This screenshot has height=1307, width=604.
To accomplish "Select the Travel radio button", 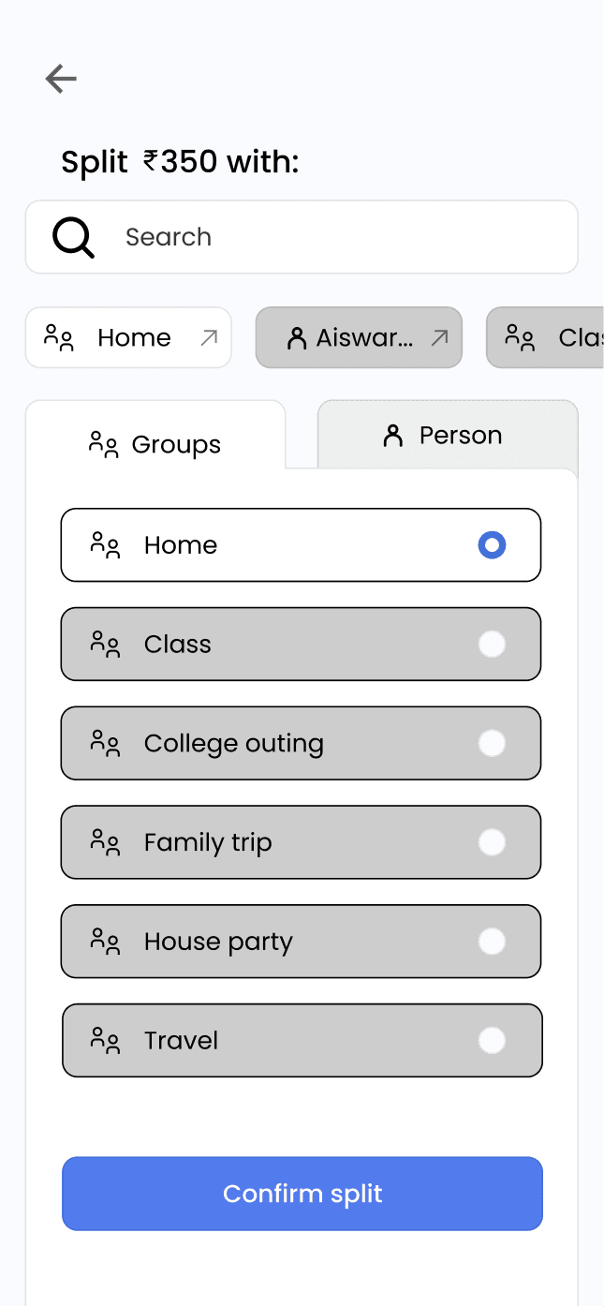I will coord(492,1040).
